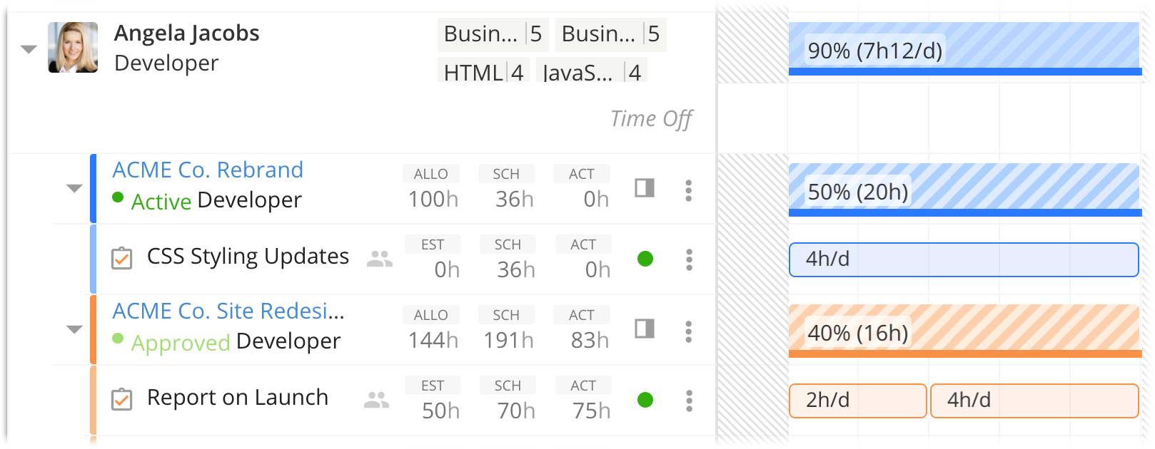Open the ACME Co. Site Redesign three-dot menu
1155x449 pixels.
688,331
